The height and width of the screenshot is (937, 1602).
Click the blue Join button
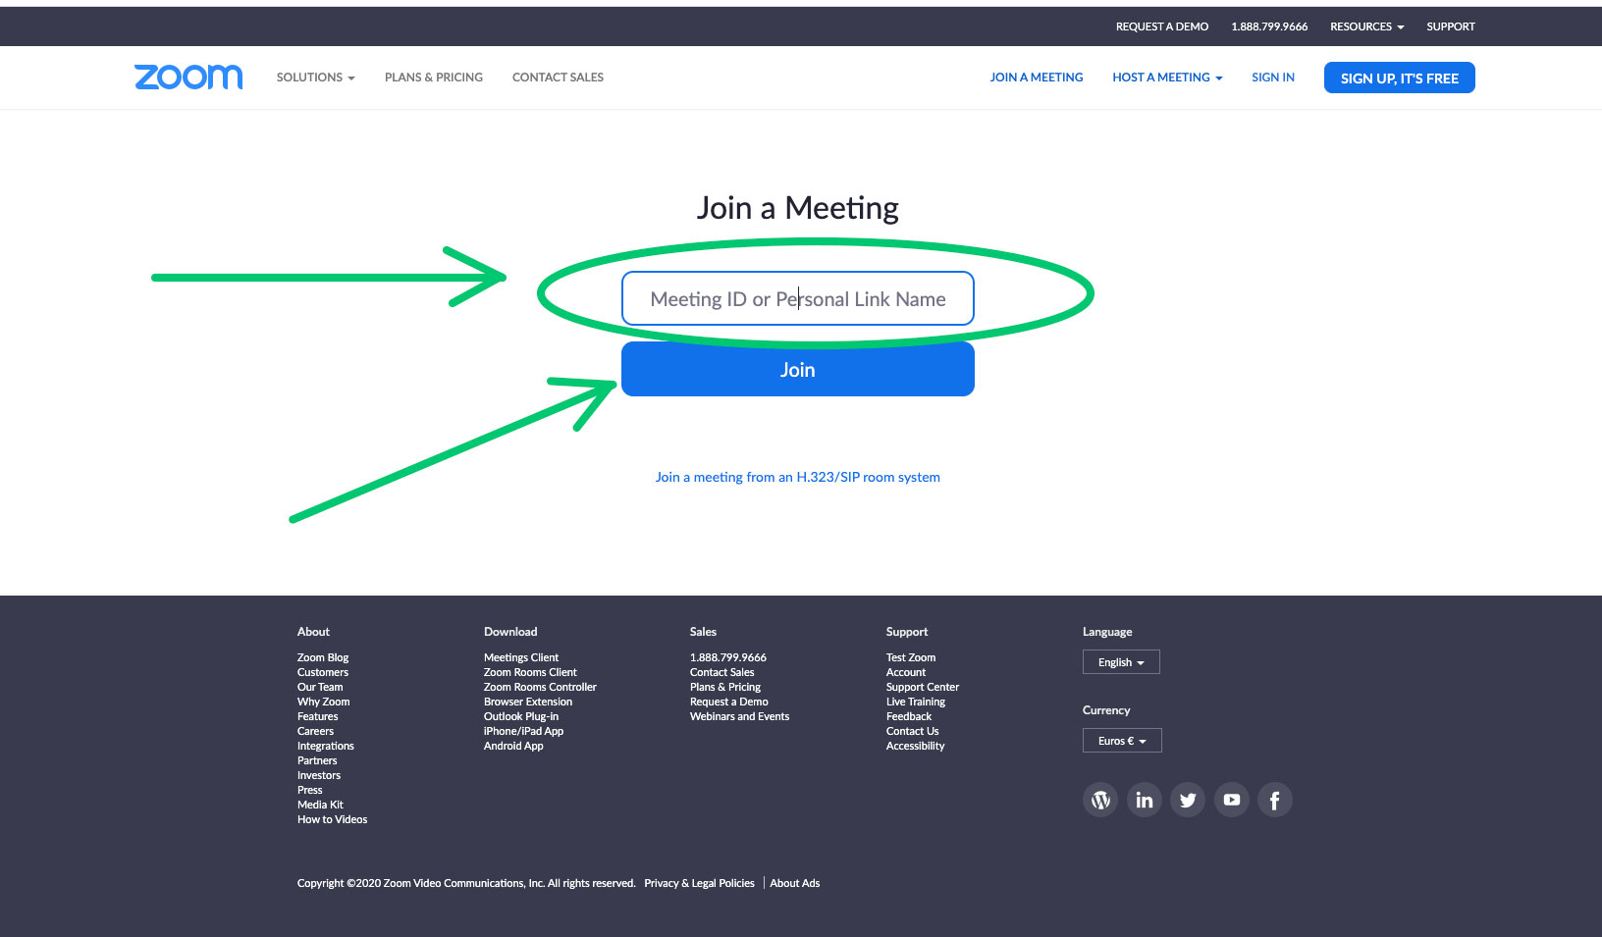(798, 369)
